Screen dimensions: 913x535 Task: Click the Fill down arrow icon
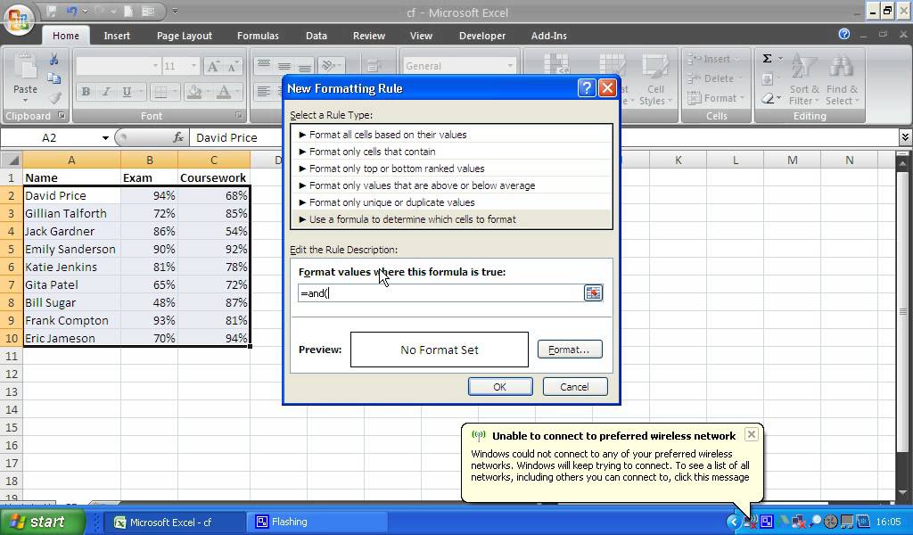[768, 78]
